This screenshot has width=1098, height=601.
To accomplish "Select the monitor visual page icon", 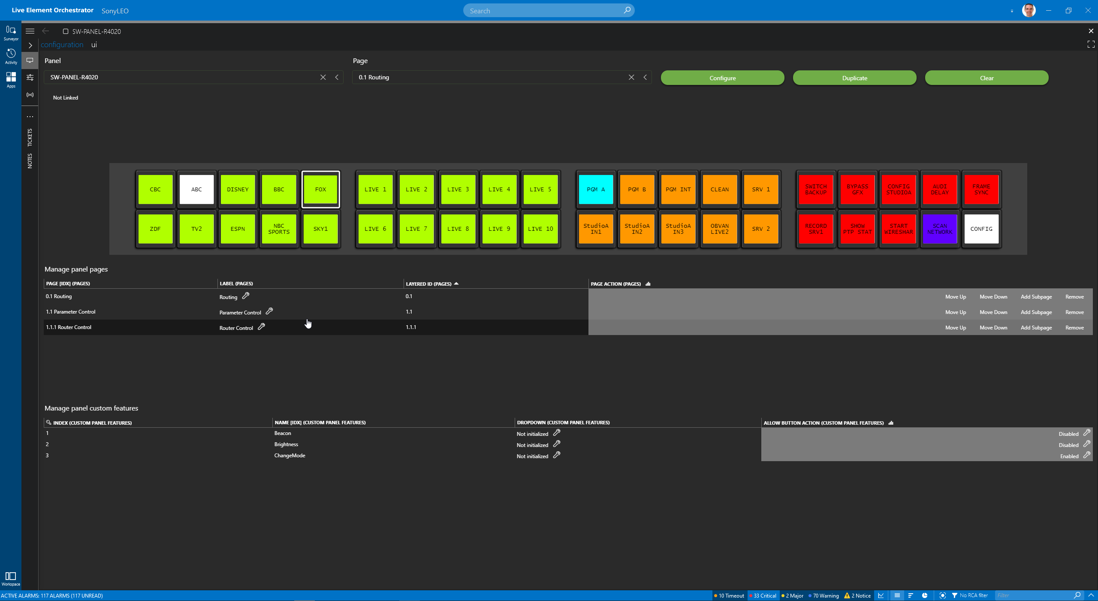I will (30, 60).
